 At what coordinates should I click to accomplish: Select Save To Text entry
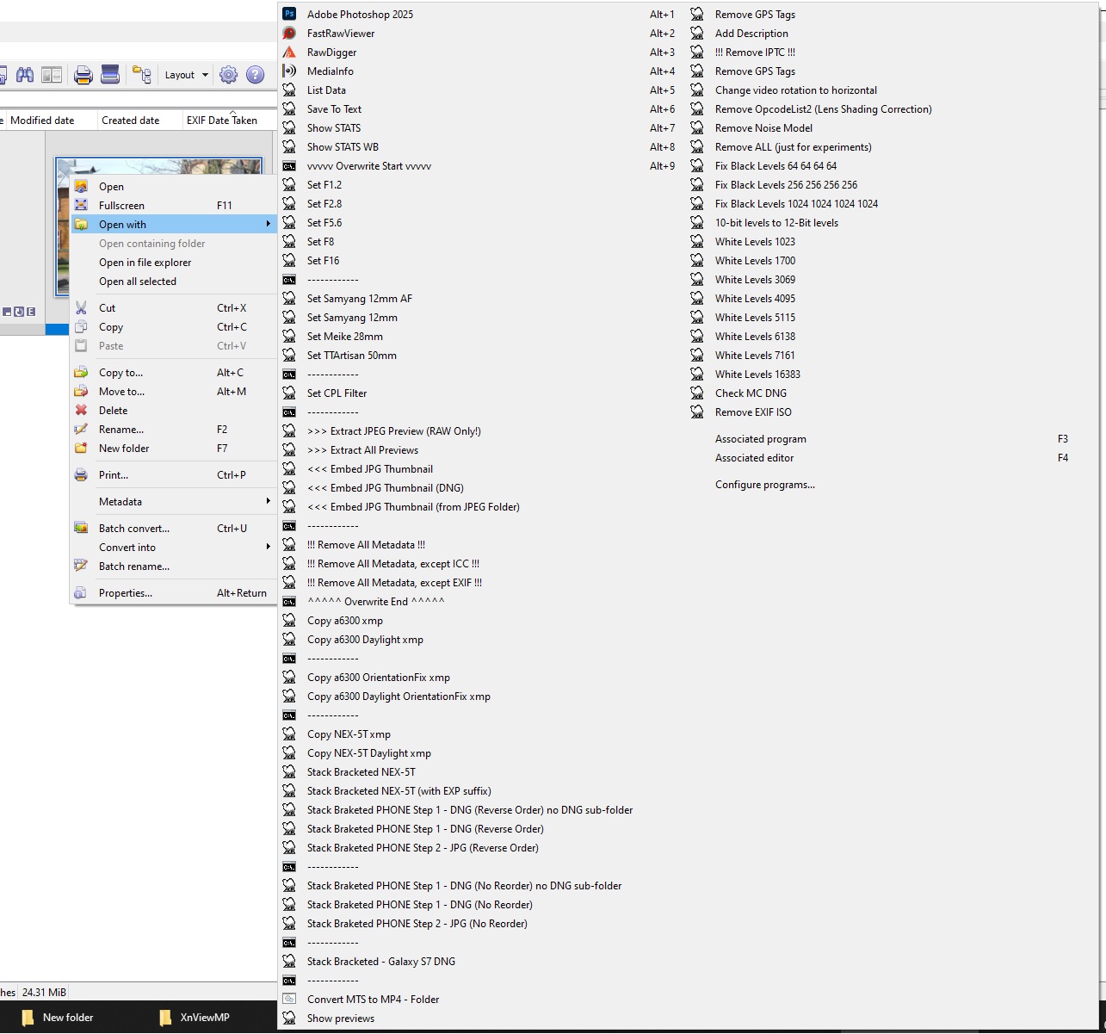(x=480, y=108)
